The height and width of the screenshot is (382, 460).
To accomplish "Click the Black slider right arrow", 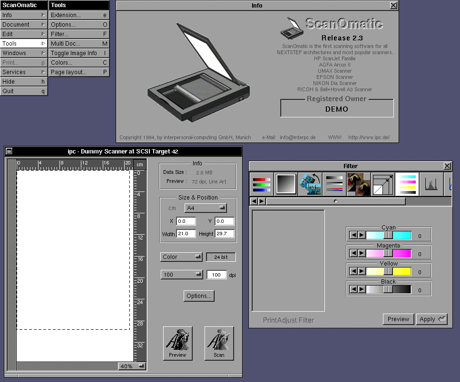I will pyautogui.click(x=362, y=290).
